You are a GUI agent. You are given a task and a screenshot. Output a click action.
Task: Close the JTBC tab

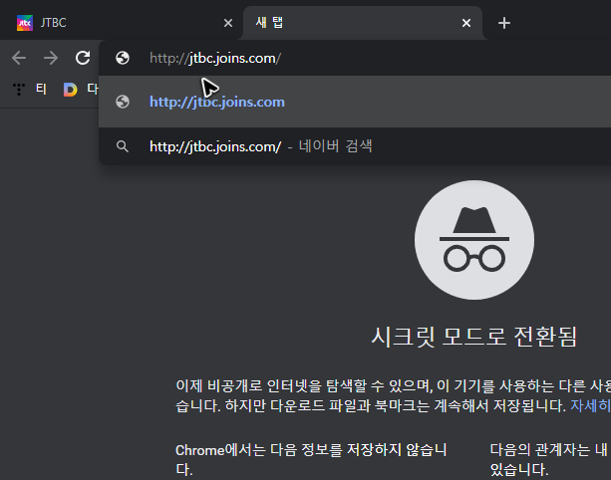(x=228, y=23)
